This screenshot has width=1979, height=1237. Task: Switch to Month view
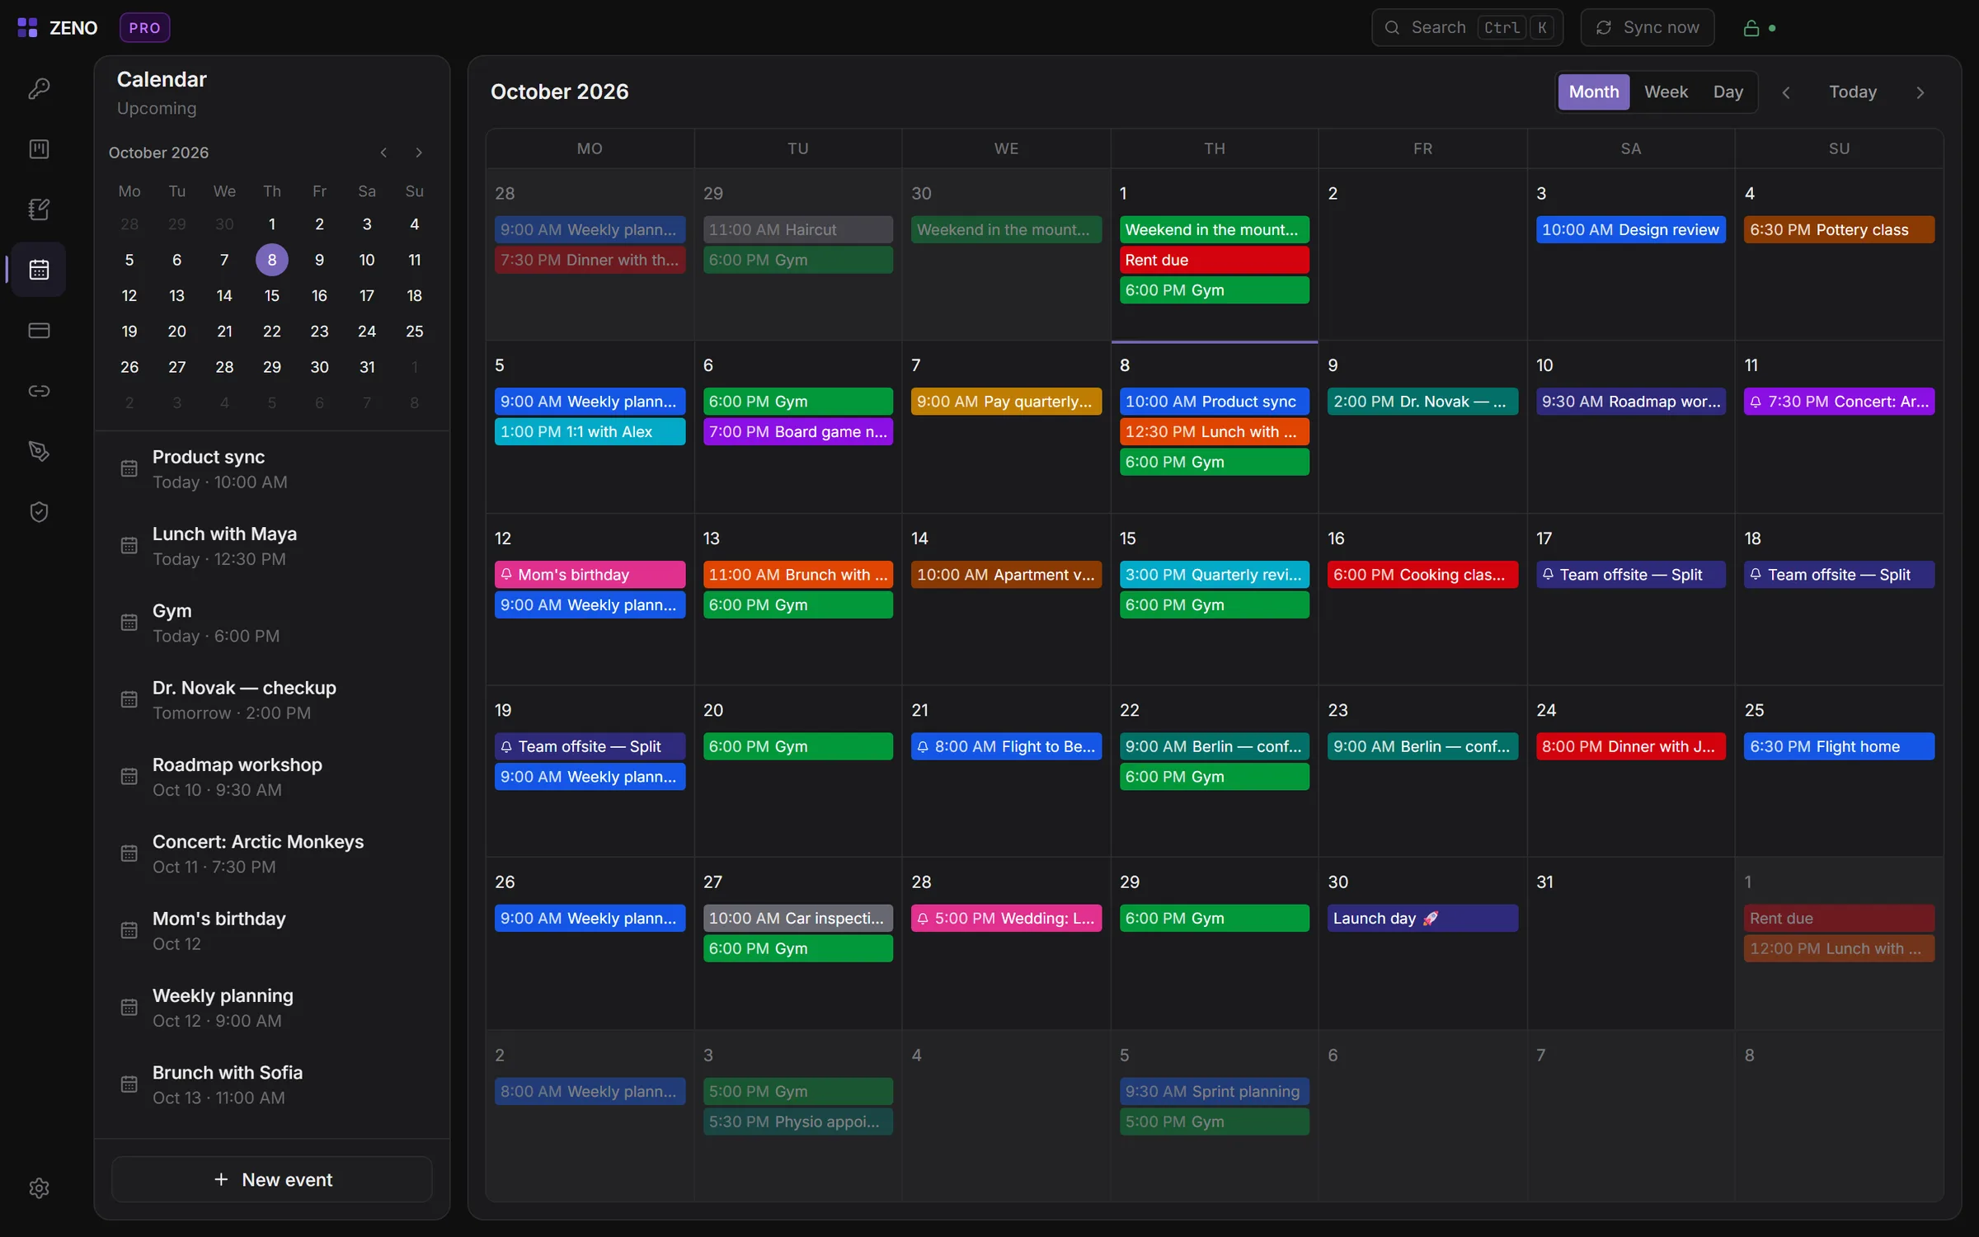(x=1593, y=92)
